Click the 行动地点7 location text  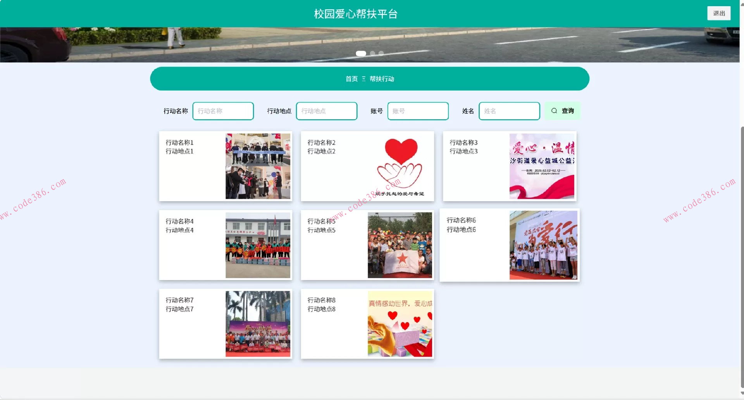click(179, 309)
